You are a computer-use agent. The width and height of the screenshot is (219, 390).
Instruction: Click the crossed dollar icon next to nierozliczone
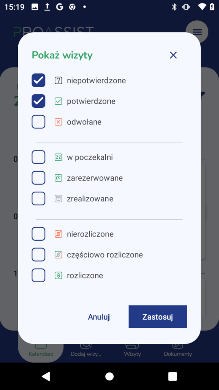pos(58,234)
